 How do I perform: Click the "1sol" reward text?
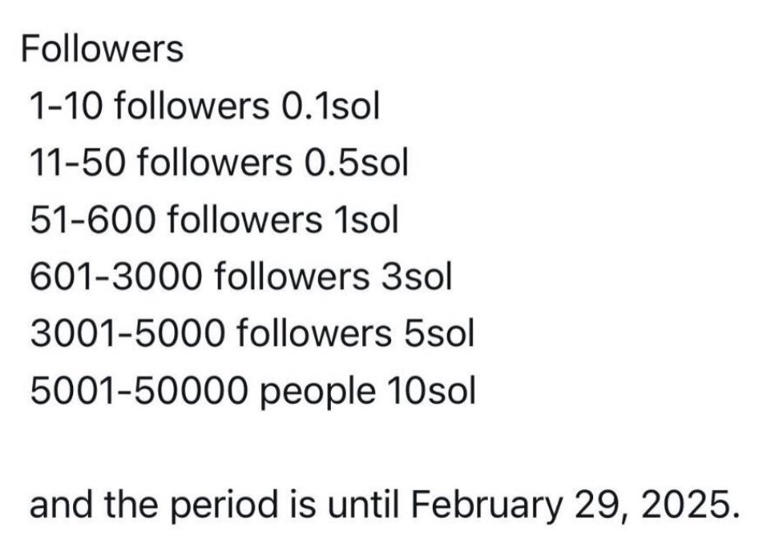366,219
